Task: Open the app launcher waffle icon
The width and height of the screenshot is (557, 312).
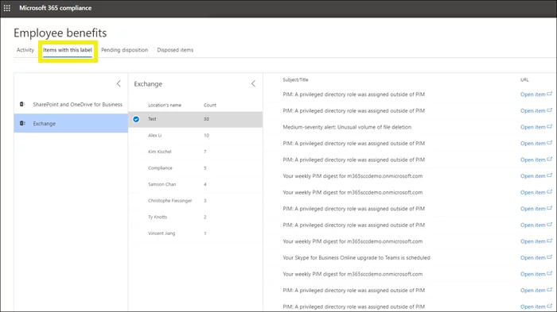Action: tap(6, 8)
